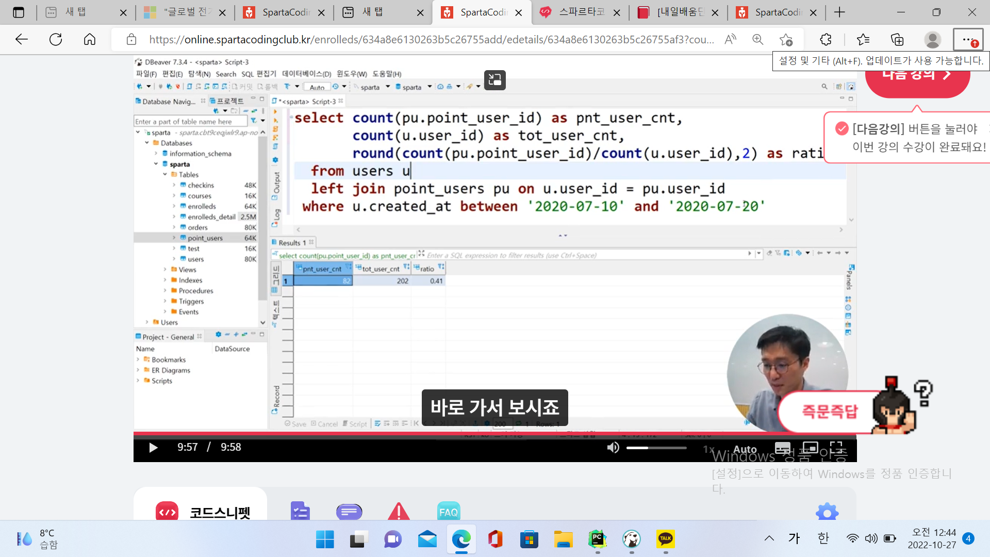Click the point_users table in the video

(x=205, y=238)
